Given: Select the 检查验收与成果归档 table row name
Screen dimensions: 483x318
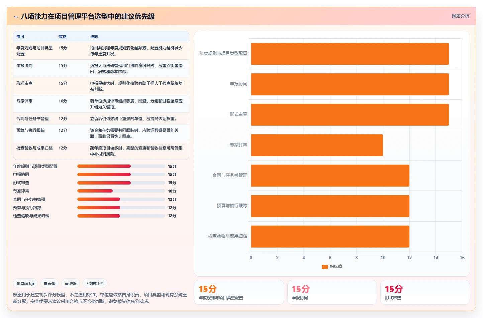Looking at the screenshot, I should click(34, 148).
